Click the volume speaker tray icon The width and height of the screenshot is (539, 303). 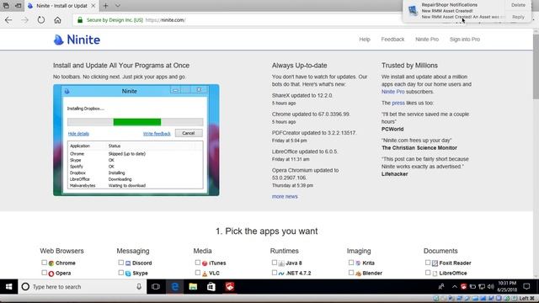click(x=490, y=286)
